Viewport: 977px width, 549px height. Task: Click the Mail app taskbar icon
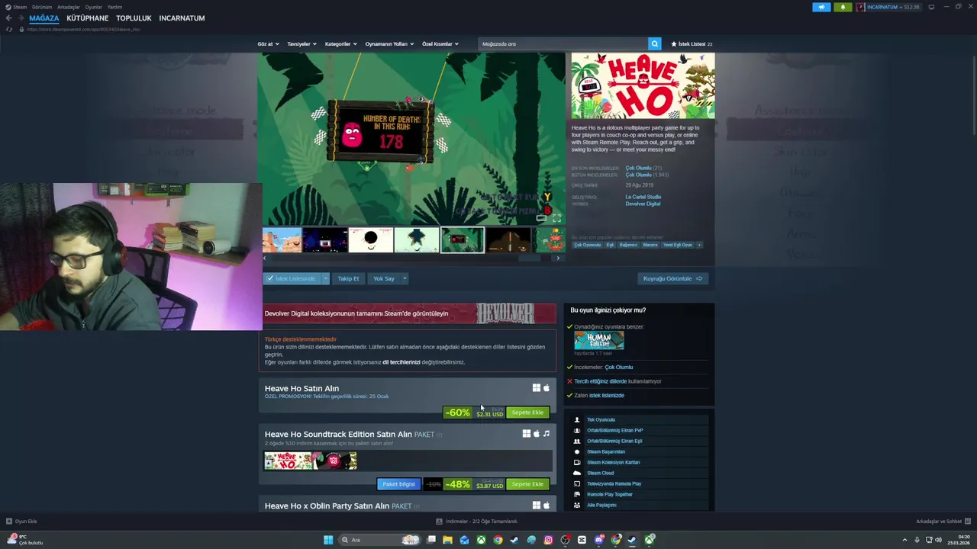(x=464, y=540)
